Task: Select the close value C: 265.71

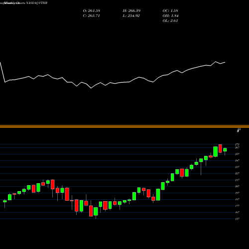Action: click(92, 16)
